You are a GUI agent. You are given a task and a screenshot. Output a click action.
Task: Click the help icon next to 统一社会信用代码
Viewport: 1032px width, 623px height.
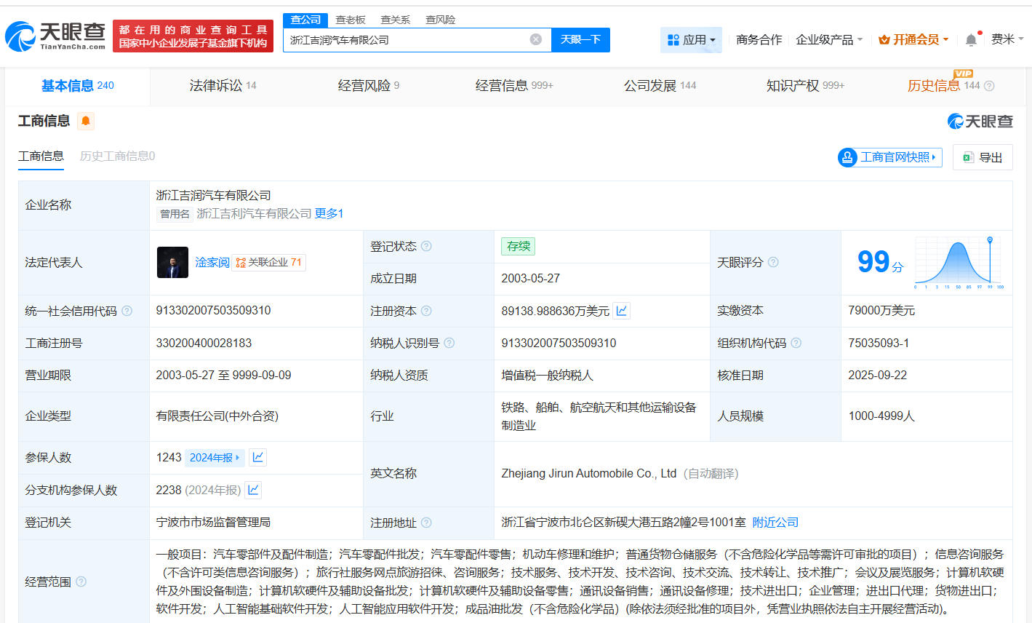click(x=127, y=310)
